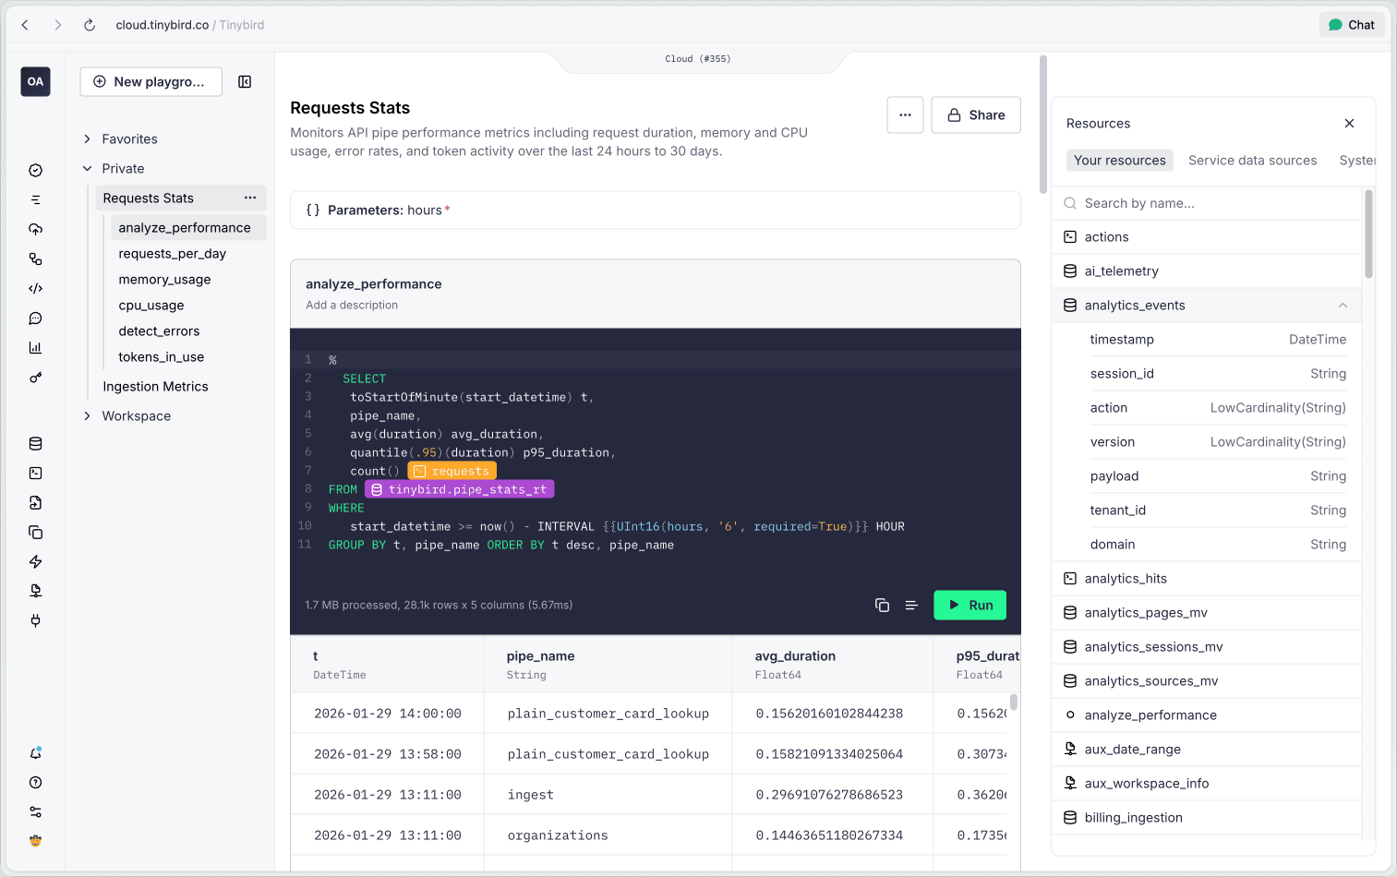1397x877 pixels.
Task: Select the bar chart metrics icon
Action: (35, 347)
